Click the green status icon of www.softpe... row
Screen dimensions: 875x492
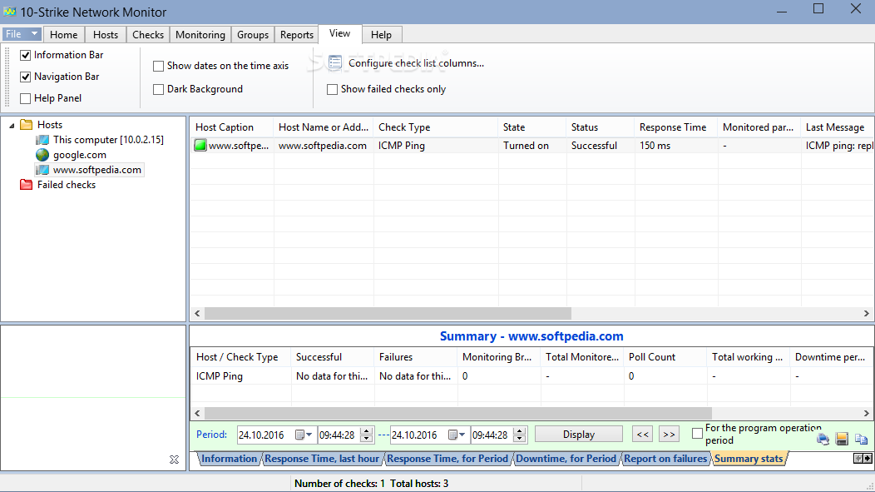coord(200,145)
